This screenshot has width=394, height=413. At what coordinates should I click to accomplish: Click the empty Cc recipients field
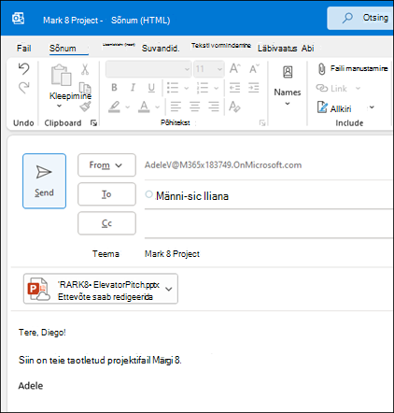268,225
